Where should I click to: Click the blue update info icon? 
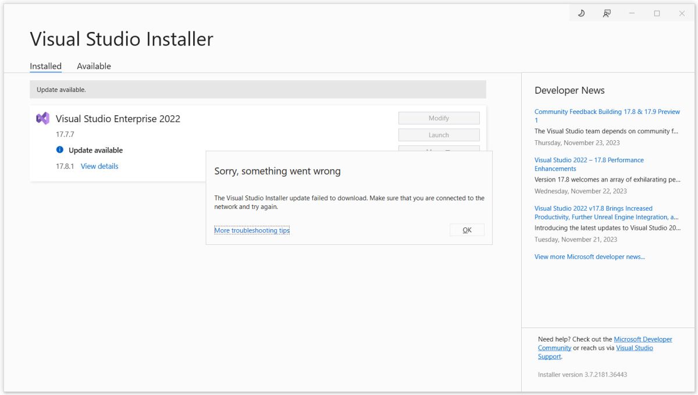[x=59, y=150]
